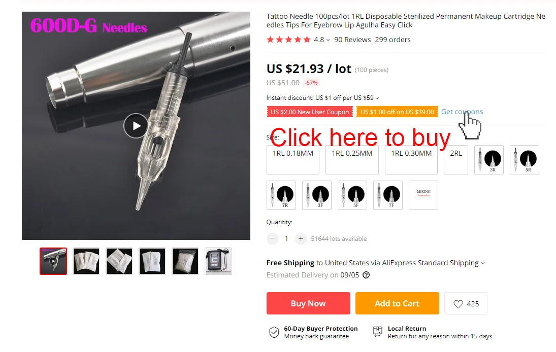556x352 pixels.
Task: Choose the 7R needle variant
Action: click(281, 195)
